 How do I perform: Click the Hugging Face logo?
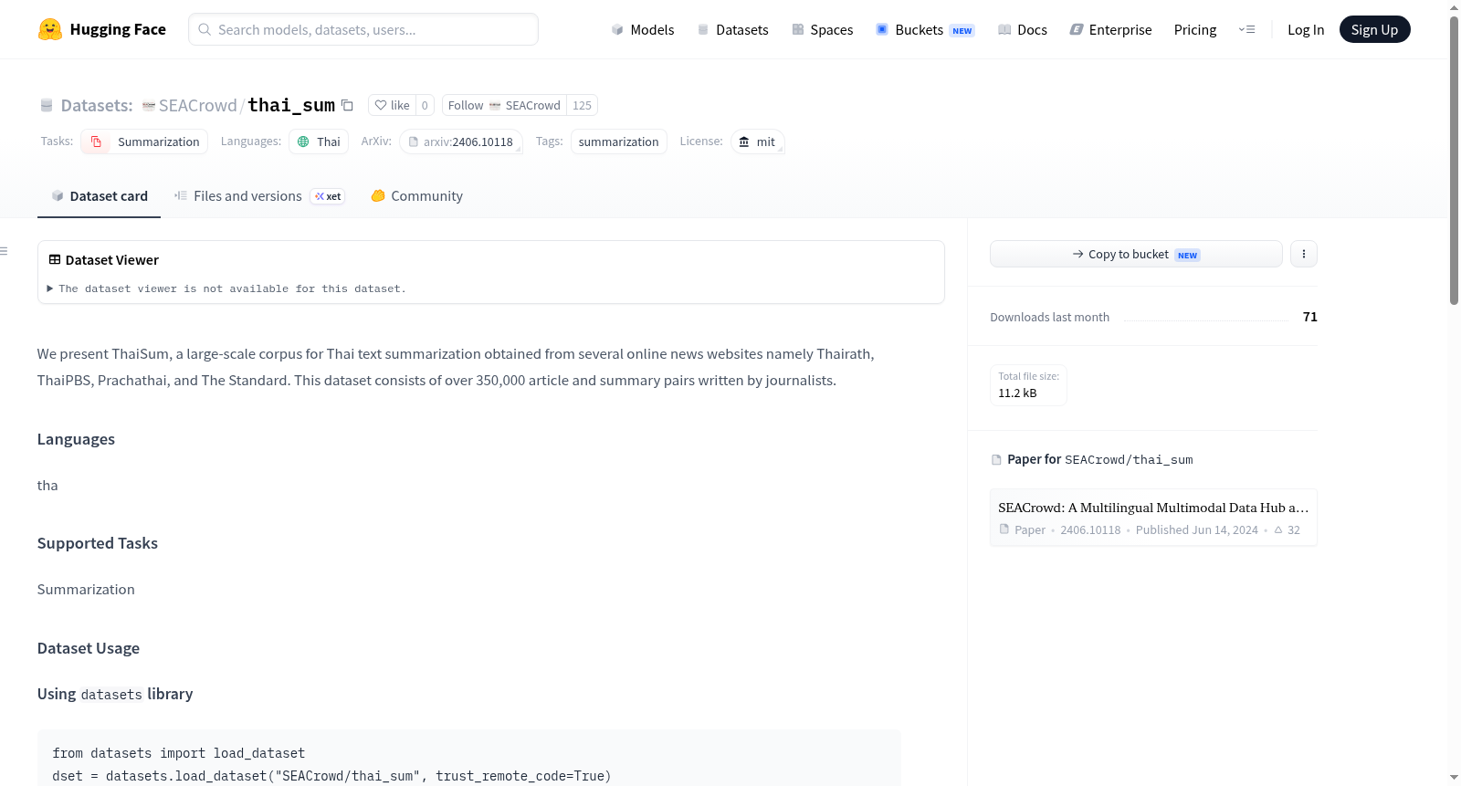[102, 29]
